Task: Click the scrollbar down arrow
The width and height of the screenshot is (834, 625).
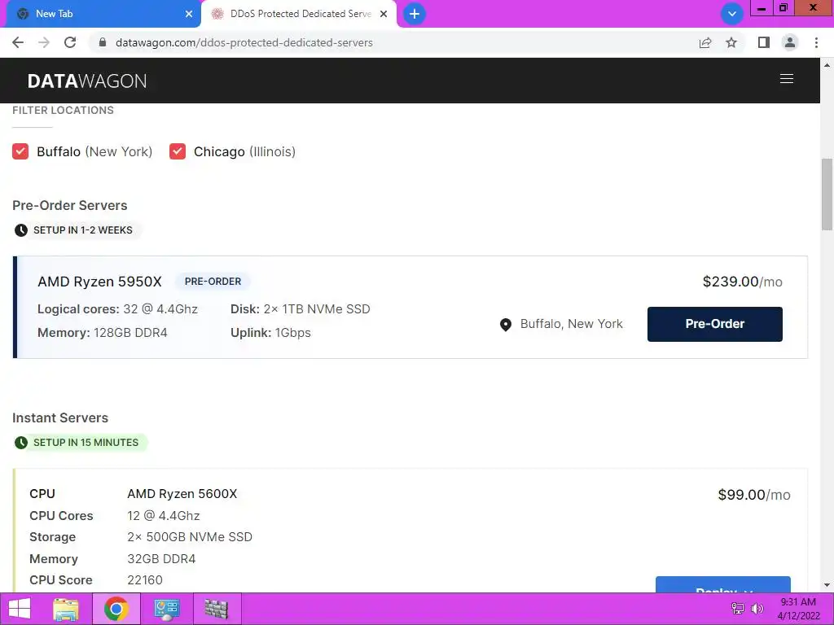Action: point(827,585)
